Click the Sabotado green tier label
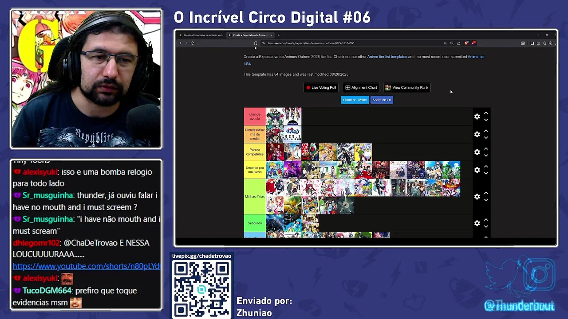 (255, 223)
